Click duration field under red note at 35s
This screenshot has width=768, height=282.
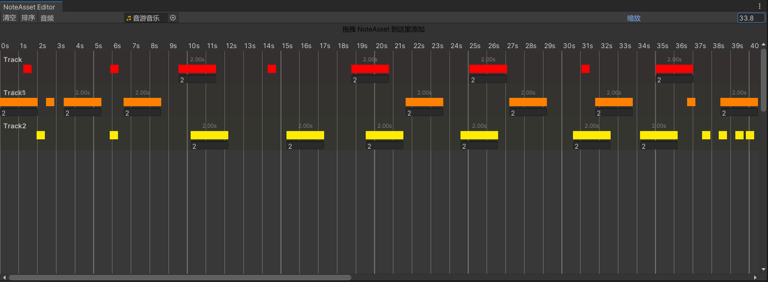(674, 79)
